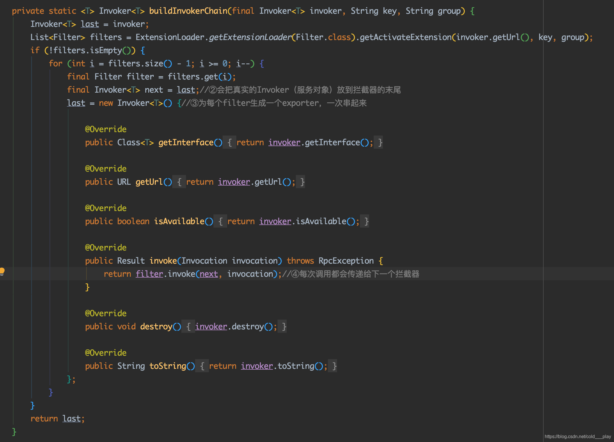Click the comment starting with ③
The width and height of the screenshot is (614, 442).
(274, 103)
